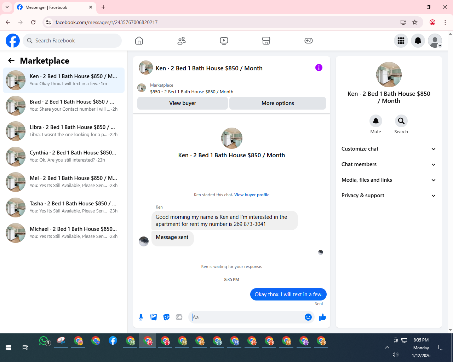Screen dimensions: 453x362
Task: Click the Chrome profile icon in toolbar
Action: click(x=432, y=22)
